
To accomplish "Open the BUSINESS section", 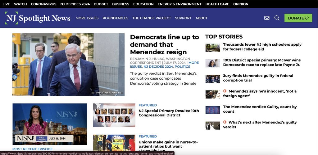I will [121, 4].
